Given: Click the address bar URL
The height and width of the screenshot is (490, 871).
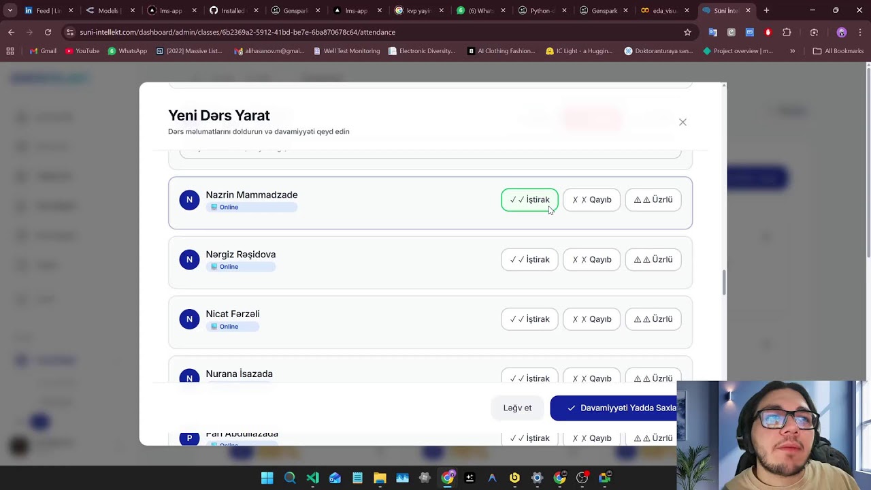Looking at the screenshot, I should [237, 32].
